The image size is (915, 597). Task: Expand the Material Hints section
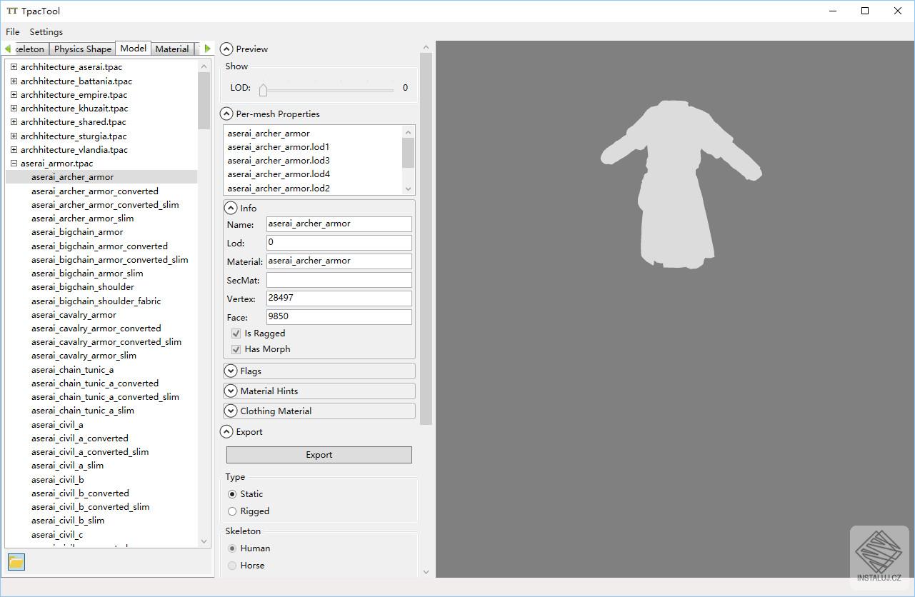[231, 391]
